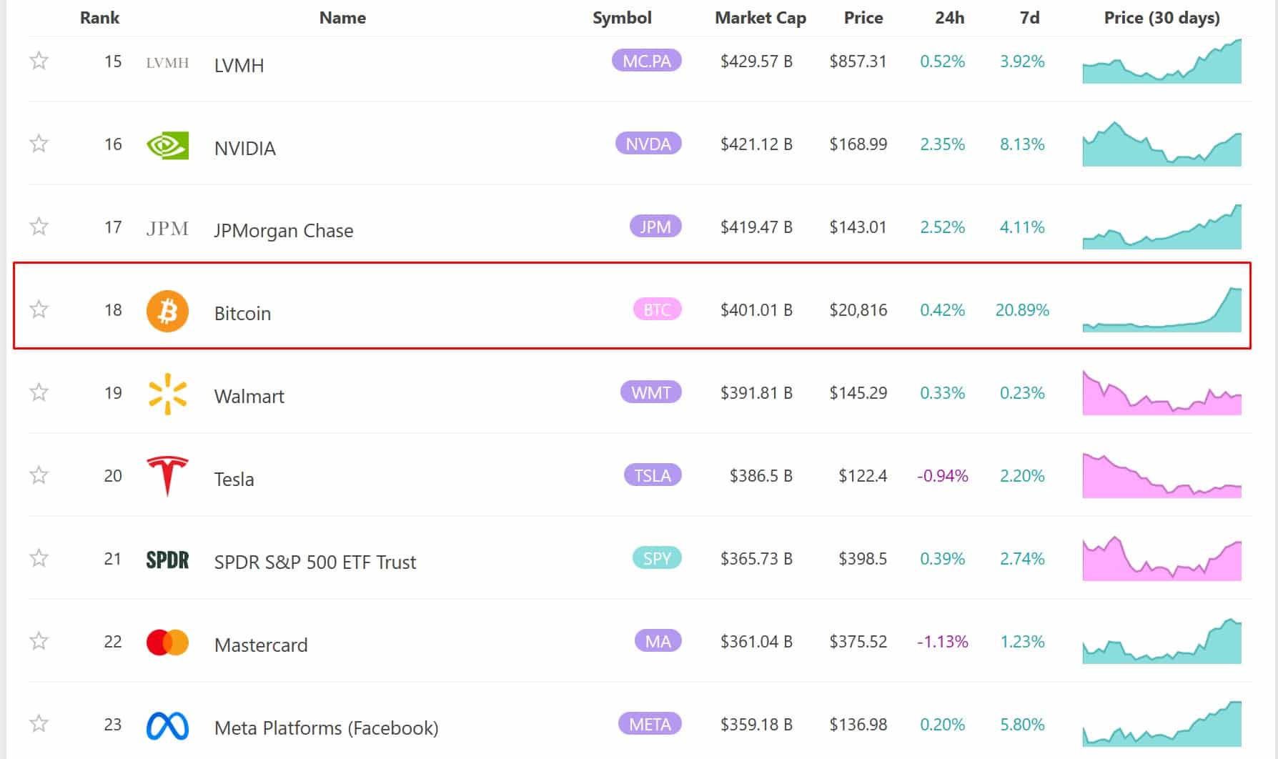Image resolution: width=1278 pixels, height=759 pixels.
Task: Add Walmart to favorites via star
Action: click(x=39, y=392)
